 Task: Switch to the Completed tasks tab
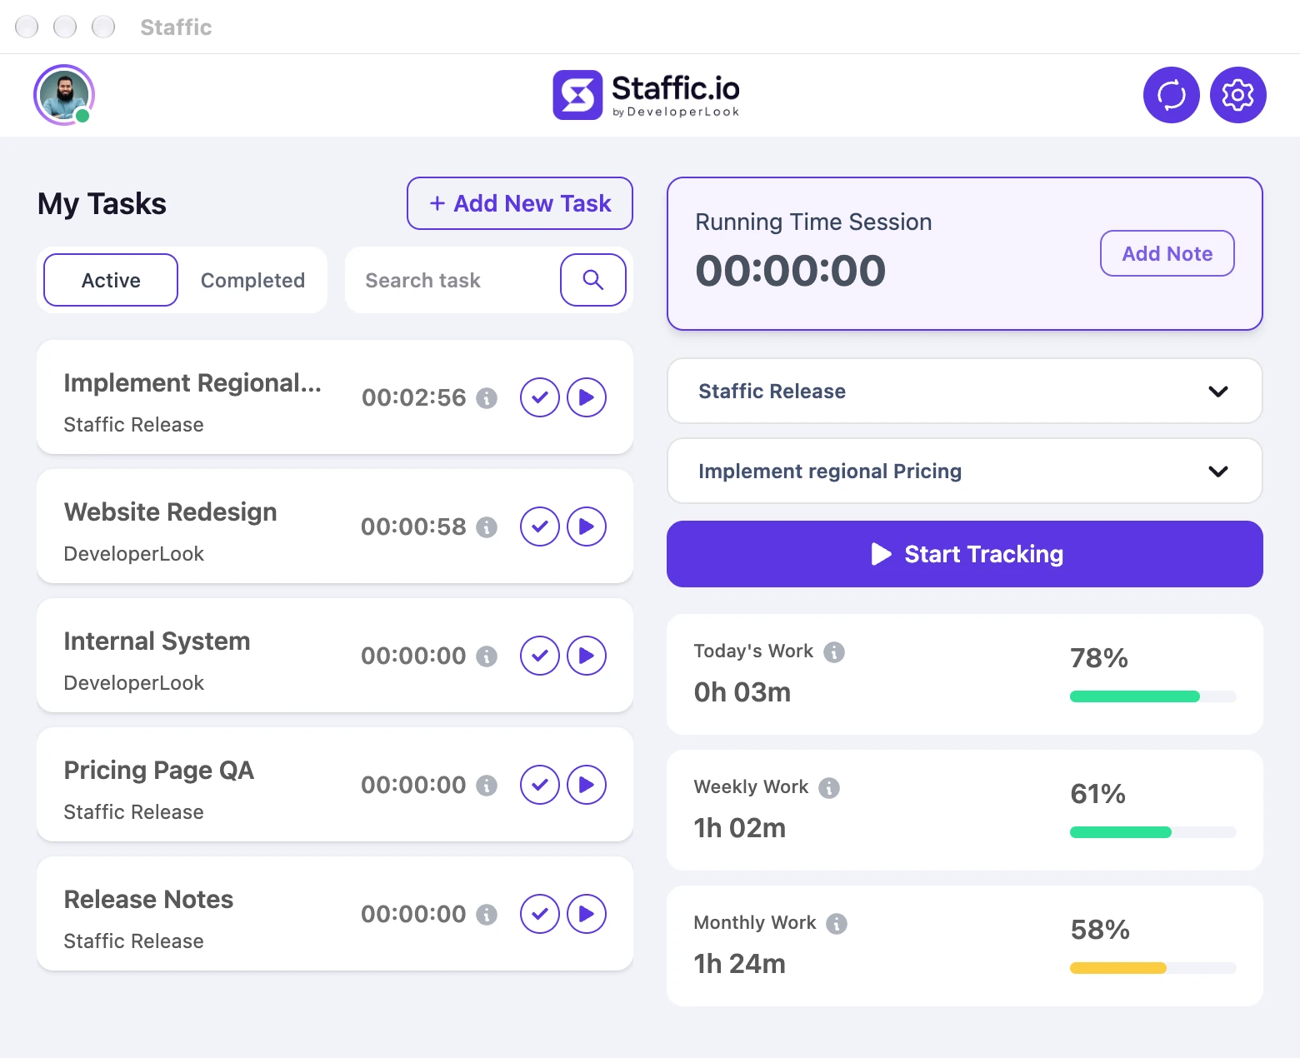252,280
